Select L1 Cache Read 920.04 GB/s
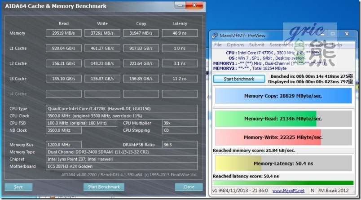 64,48
